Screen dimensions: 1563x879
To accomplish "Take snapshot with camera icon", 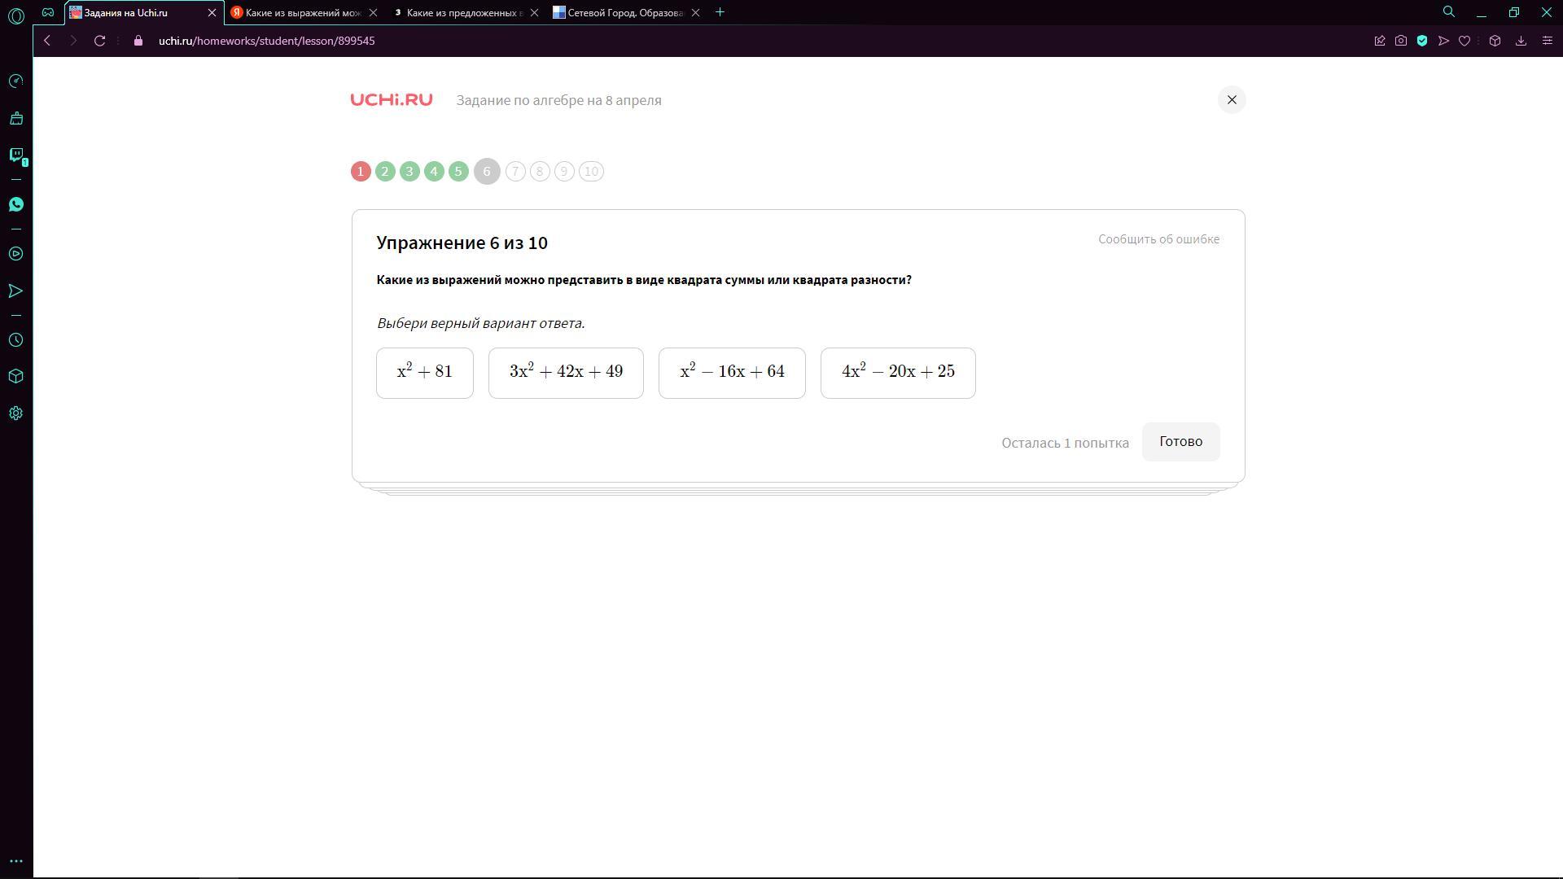I will [1401, 41].
